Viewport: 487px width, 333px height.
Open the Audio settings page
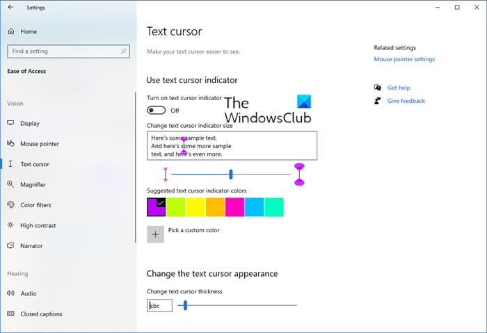29,293
